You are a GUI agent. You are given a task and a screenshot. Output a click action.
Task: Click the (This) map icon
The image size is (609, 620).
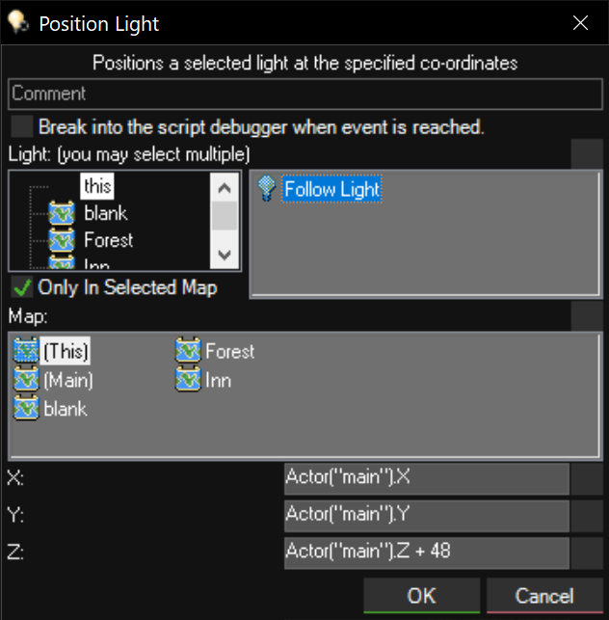click(26, 352)
